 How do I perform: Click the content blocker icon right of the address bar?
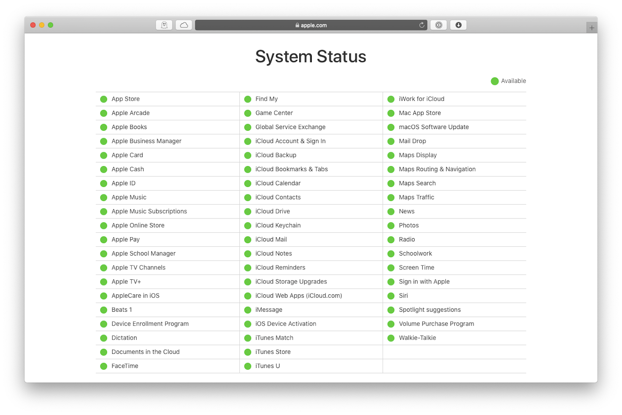click(438, 25)
